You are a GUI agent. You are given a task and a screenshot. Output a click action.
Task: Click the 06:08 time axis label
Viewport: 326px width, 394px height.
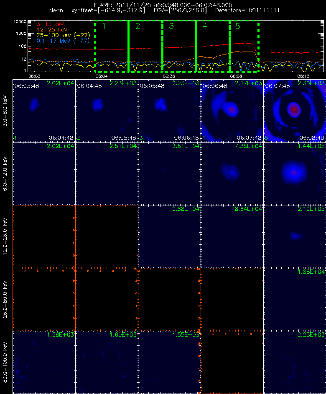tap(236, 76)
